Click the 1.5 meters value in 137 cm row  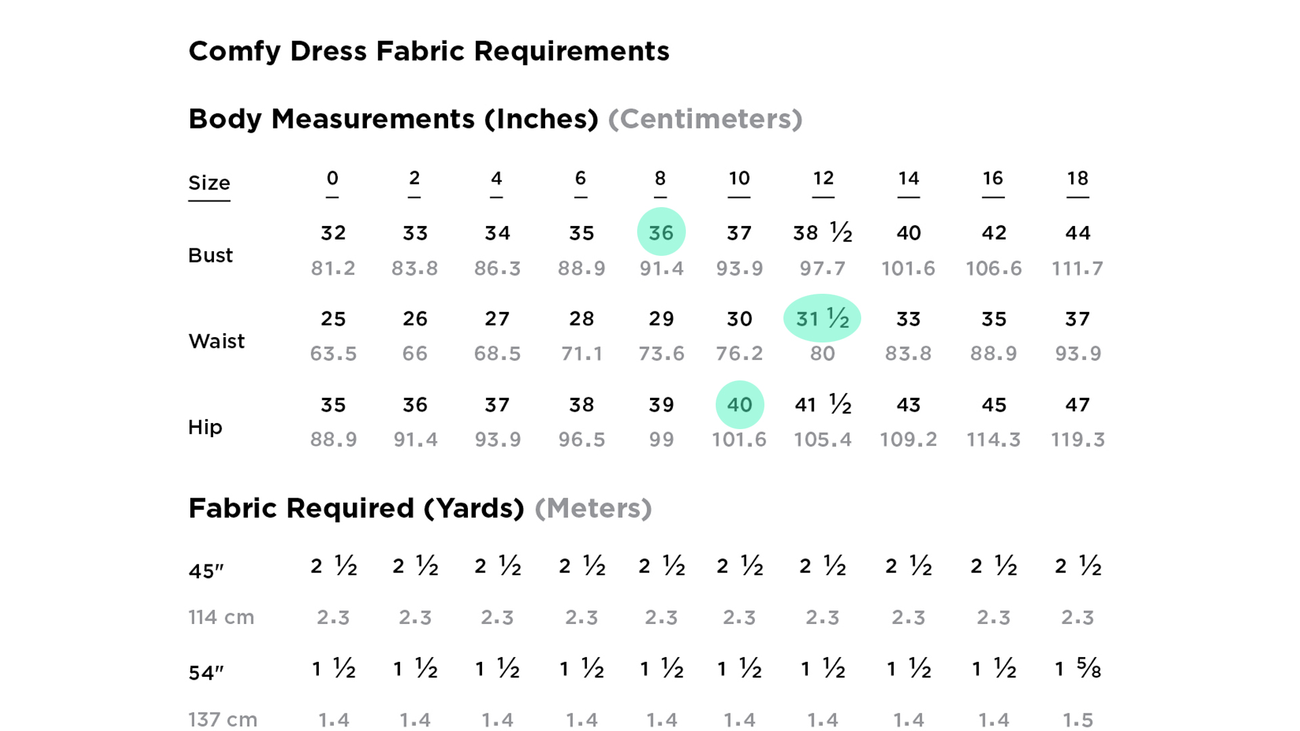tap(1078, 720)
